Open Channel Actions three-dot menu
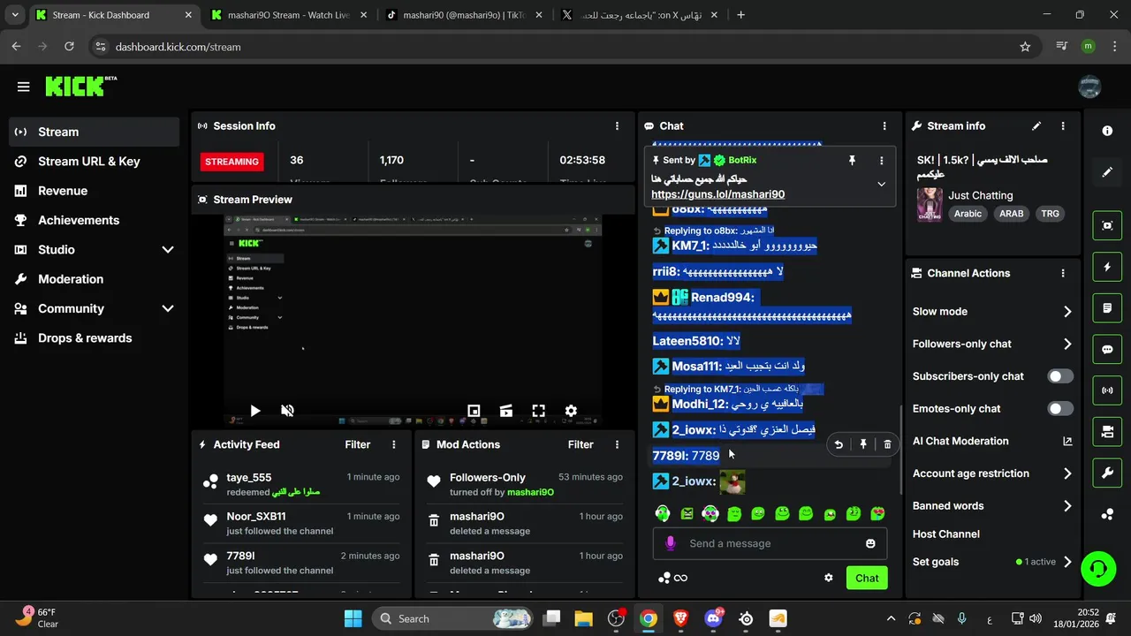The image size is (1131, 636). point(1063,274)
